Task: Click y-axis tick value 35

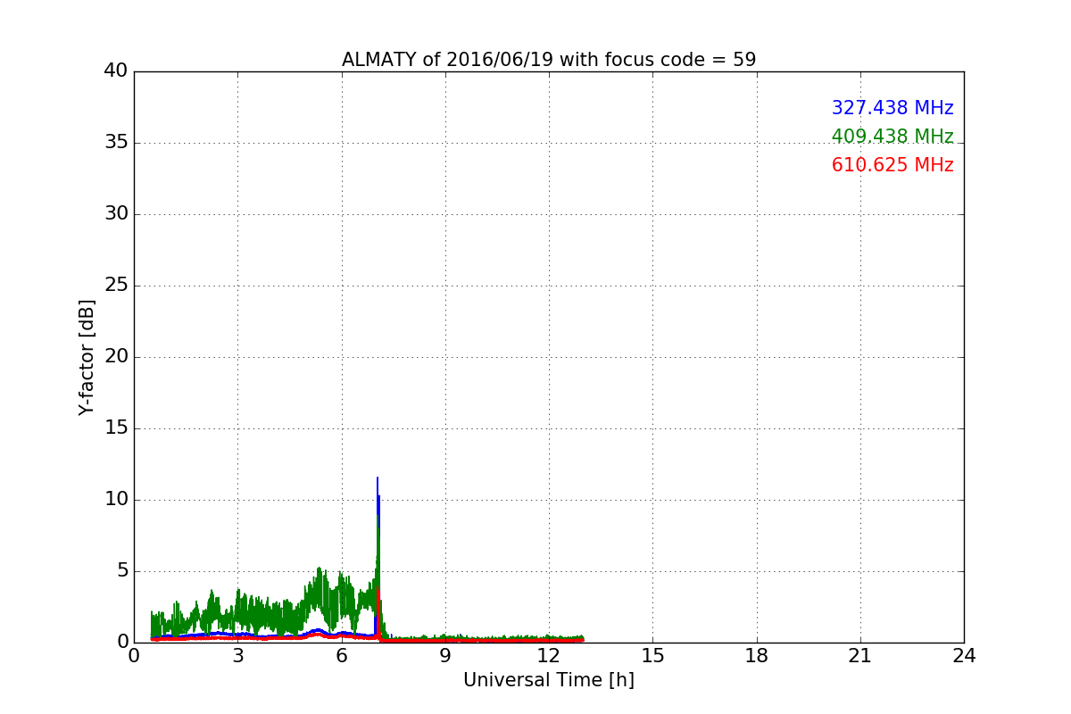Action: pos(116,143)
